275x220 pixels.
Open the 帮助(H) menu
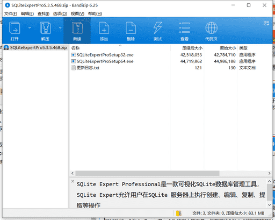(95, 13)
